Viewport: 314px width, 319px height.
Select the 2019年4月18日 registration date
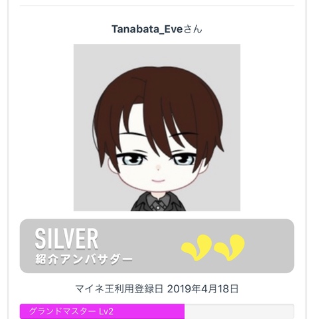(x=202, y=289)
